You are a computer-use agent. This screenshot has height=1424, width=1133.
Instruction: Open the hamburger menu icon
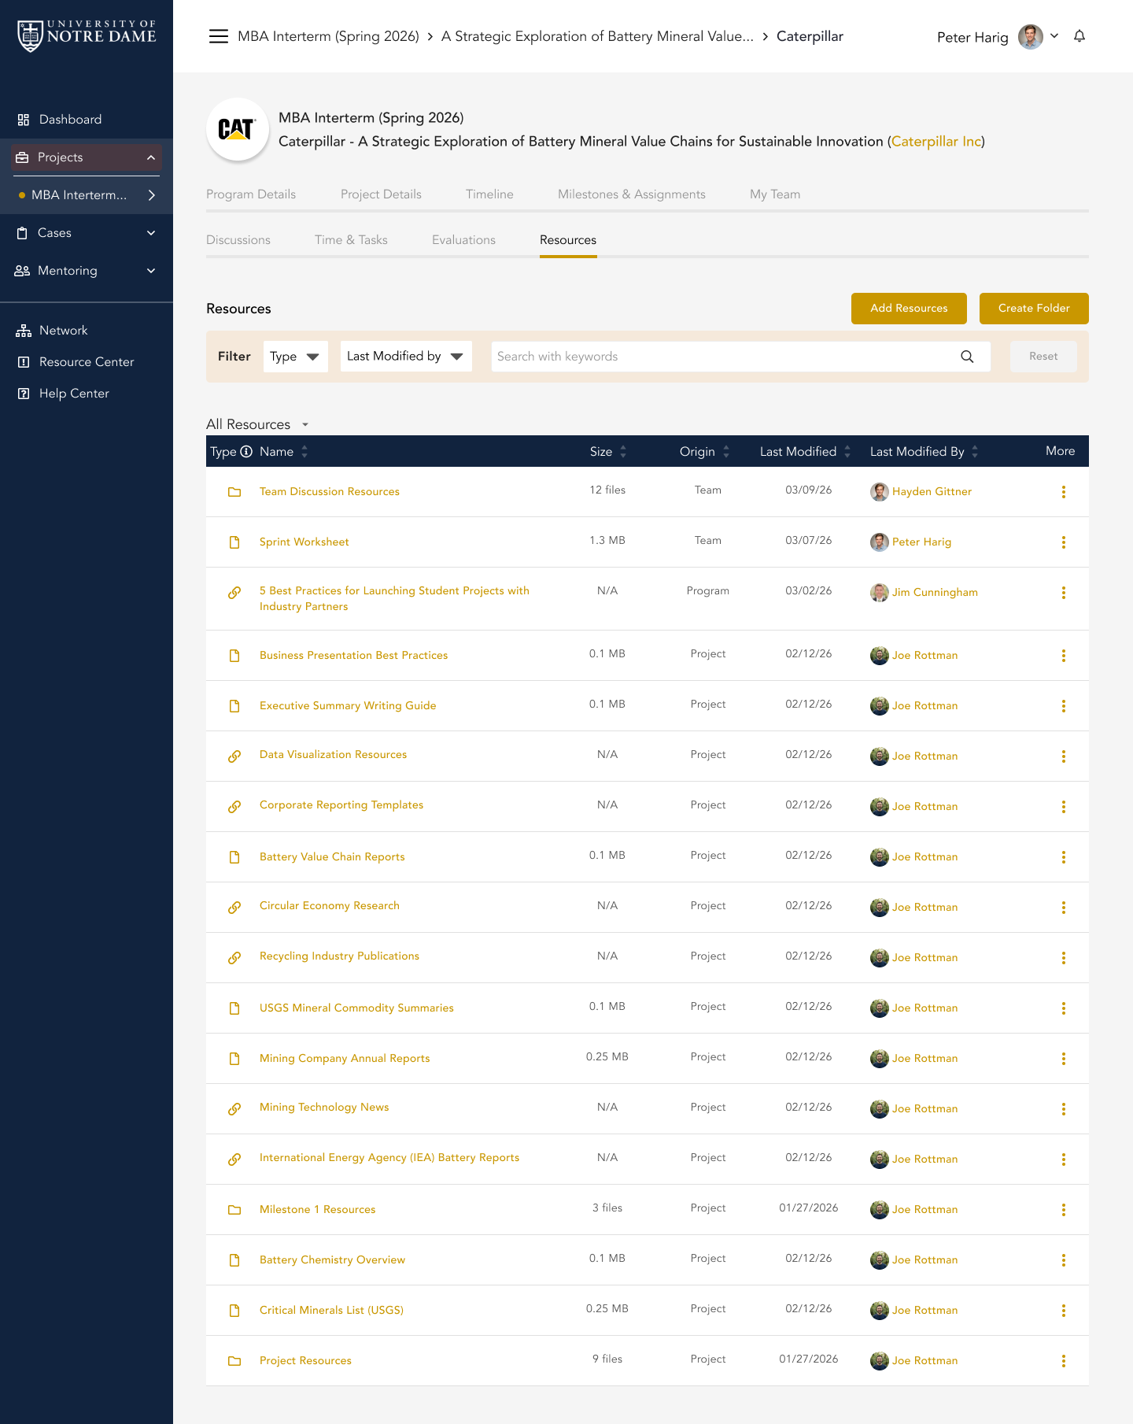click(x=219, y=36)
